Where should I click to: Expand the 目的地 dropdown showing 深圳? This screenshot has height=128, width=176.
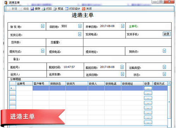(80, 26)
